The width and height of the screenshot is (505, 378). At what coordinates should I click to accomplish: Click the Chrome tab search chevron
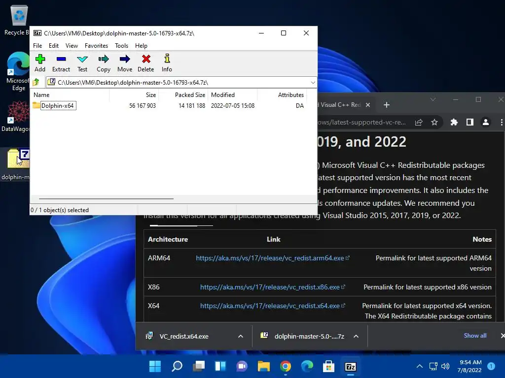click(x=433, y=99)
